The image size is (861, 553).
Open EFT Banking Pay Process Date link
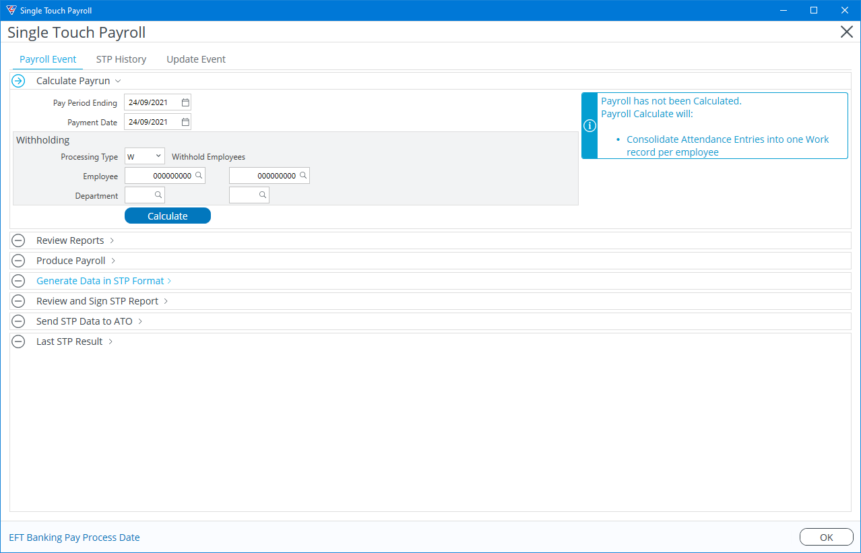[74, 538]
